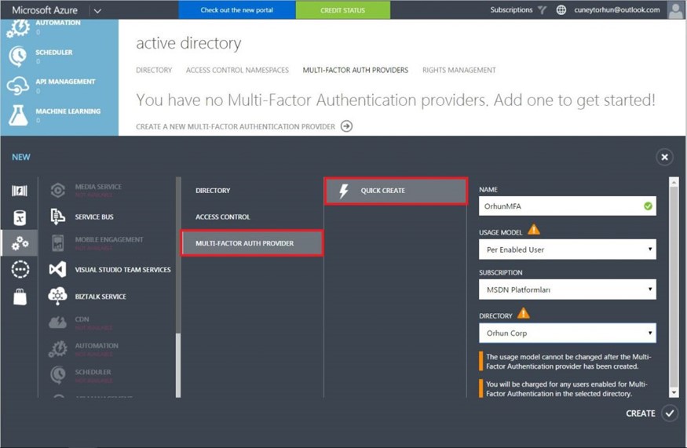Open the Directory dropdown
Image resolution: width=687 pixels, height=448 pixels.
point(568,333)
